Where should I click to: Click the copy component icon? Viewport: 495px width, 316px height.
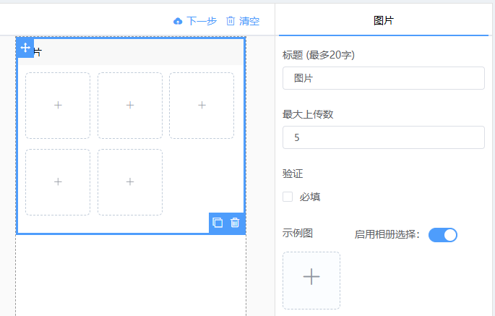tap(218, 223)
